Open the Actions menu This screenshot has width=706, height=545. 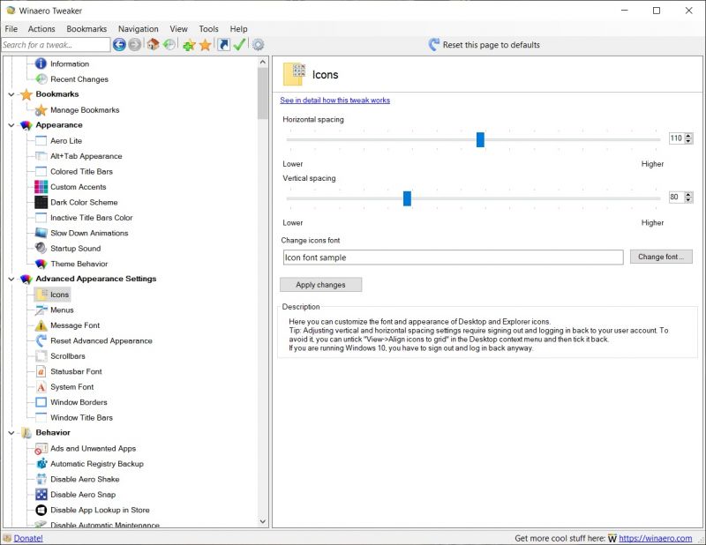(x=41, y=29)
